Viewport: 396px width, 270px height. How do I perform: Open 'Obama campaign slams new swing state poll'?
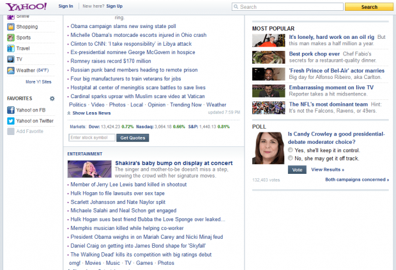point(123,26)
